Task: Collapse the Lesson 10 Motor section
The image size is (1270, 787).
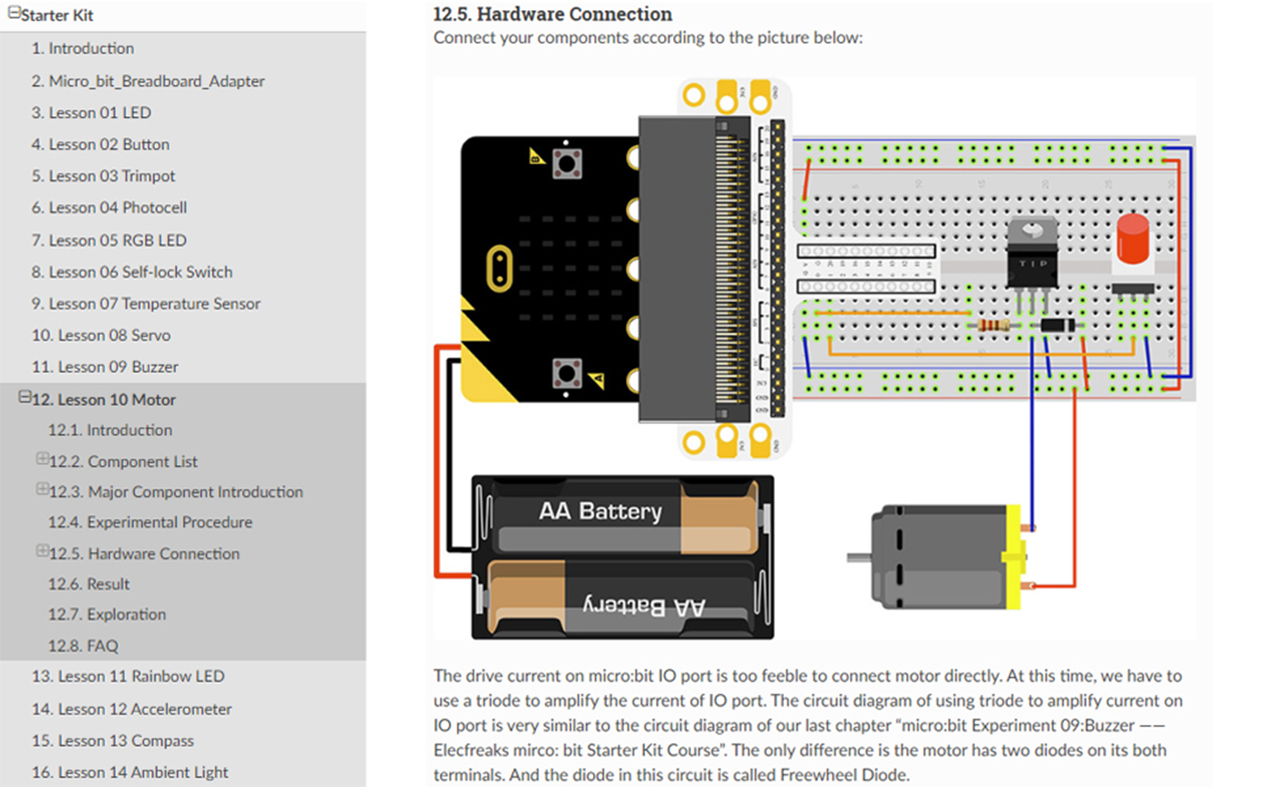Action: point(24,398)
